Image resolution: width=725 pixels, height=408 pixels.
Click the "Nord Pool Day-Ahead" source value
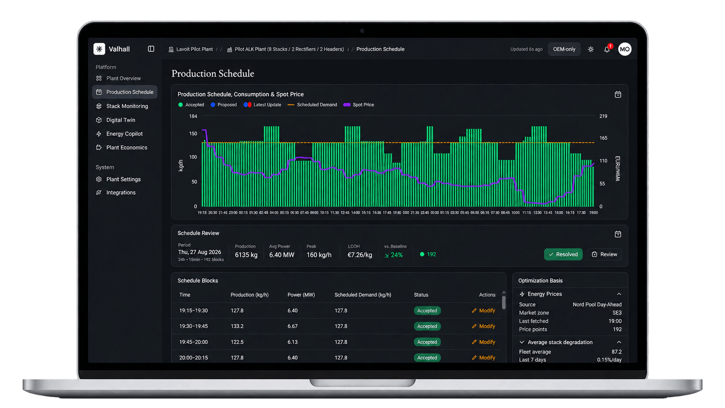[x=597, y=305]
